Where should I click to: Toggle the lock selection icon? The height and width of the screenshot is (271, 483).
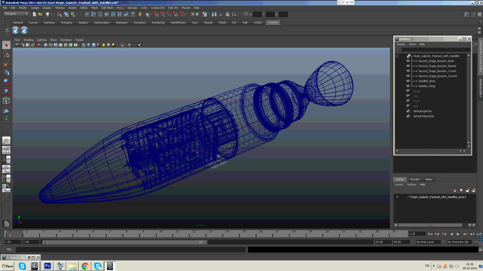[140, 14]
